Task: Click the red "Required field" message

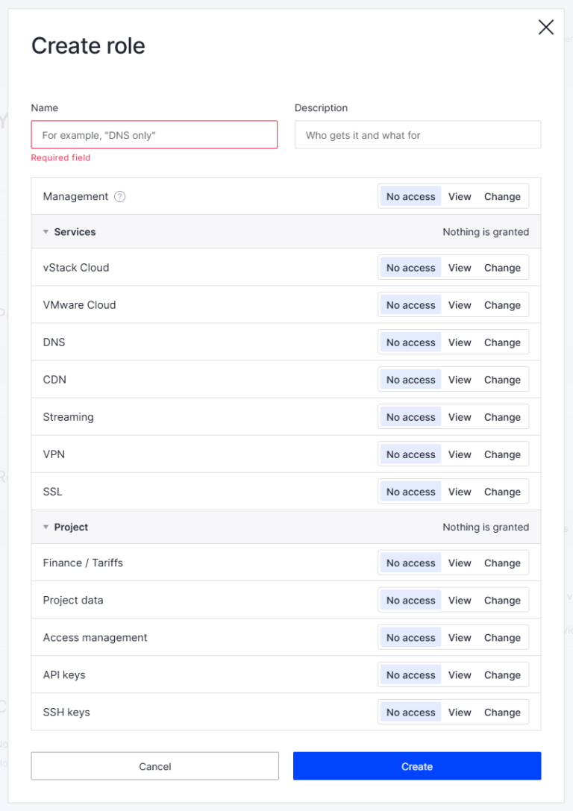Action: (60, 157)
